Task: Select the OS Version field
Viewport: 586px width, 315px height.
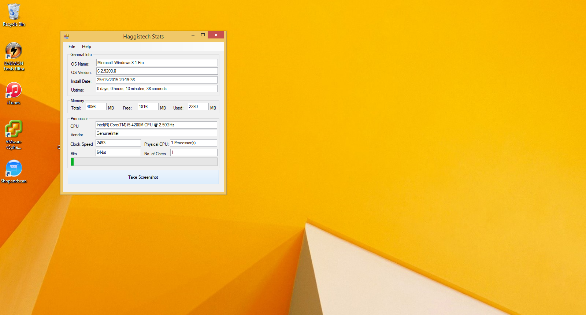Action: (157, 71)
